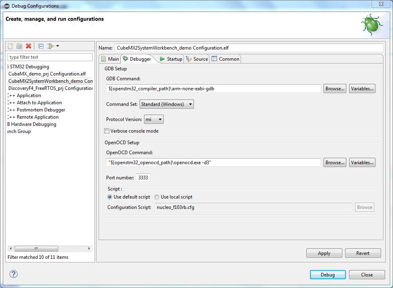Select the Use default script option
The width and height of the screenshot is (393, 288).
[x=110, y=197]
